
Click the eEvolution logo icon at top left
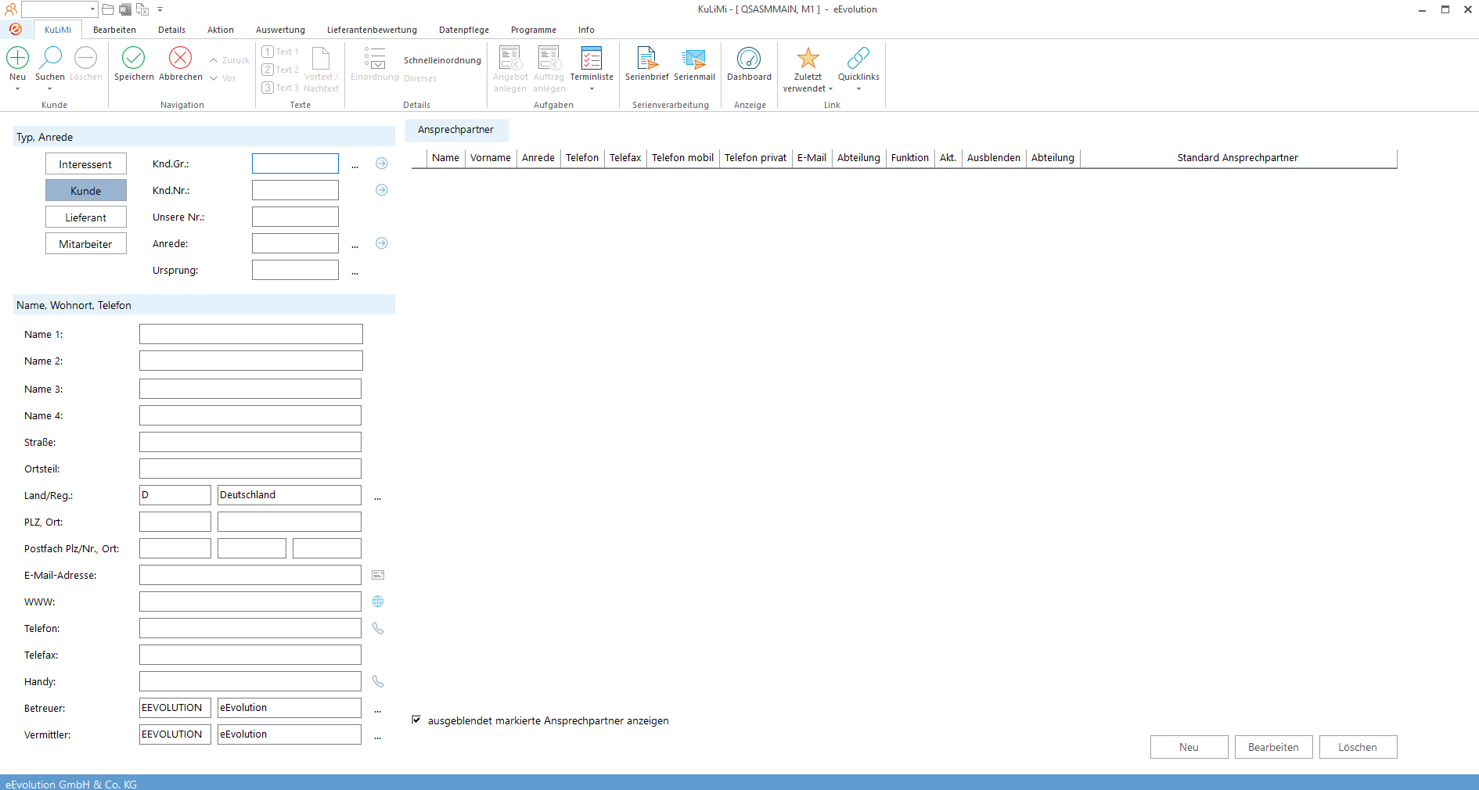pos(16,29)
